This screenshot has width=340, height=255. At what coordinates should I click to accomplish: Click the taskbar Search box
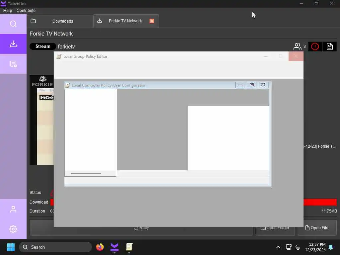[x=55, y=247]
